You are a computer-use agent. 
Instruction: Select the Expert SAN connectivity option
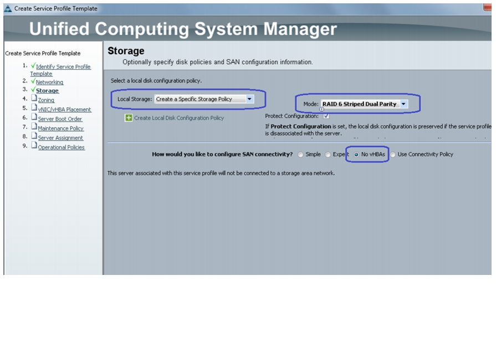[x=328, y=154]
